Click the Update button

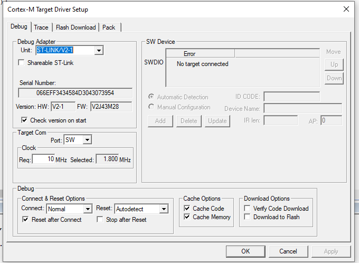pyautogui.click(x=218, y=121)
